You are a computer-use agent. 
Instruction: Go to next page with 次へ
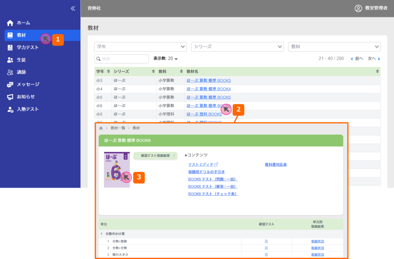point(374,58)
